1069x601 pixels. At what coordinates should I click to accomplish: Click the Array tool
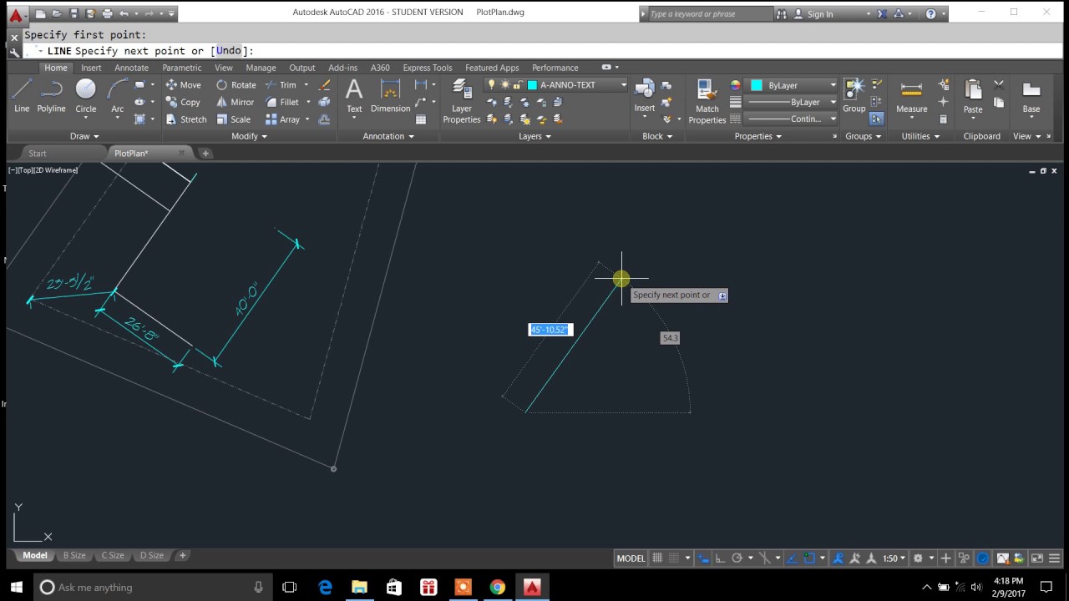(282, 119)
